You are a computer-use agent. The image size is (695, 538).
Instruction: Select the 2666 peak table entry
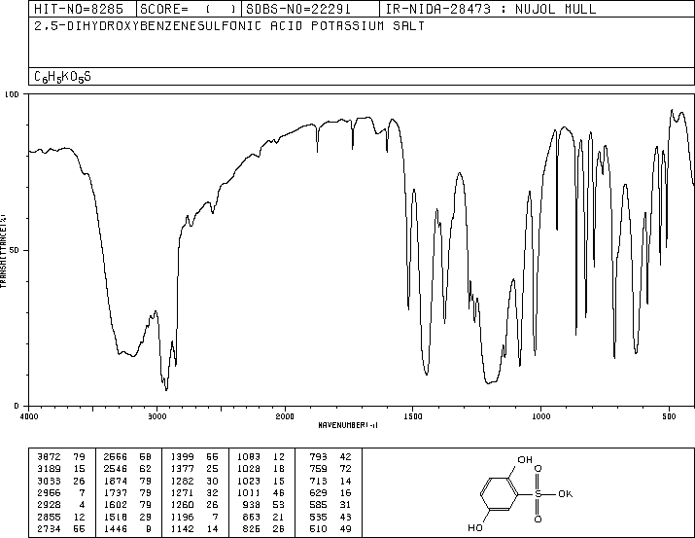click(127, 456)
